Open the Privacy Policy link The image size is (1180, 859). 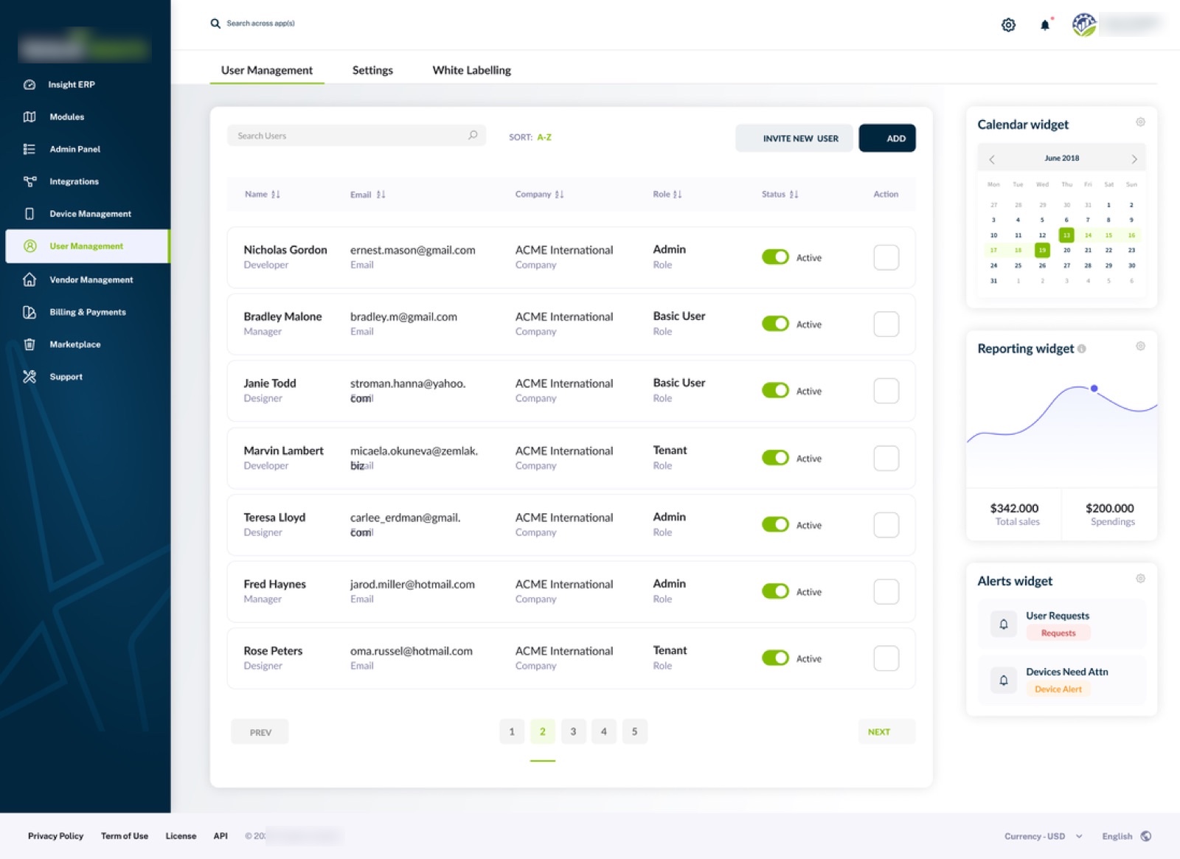[x=55, y=836]
